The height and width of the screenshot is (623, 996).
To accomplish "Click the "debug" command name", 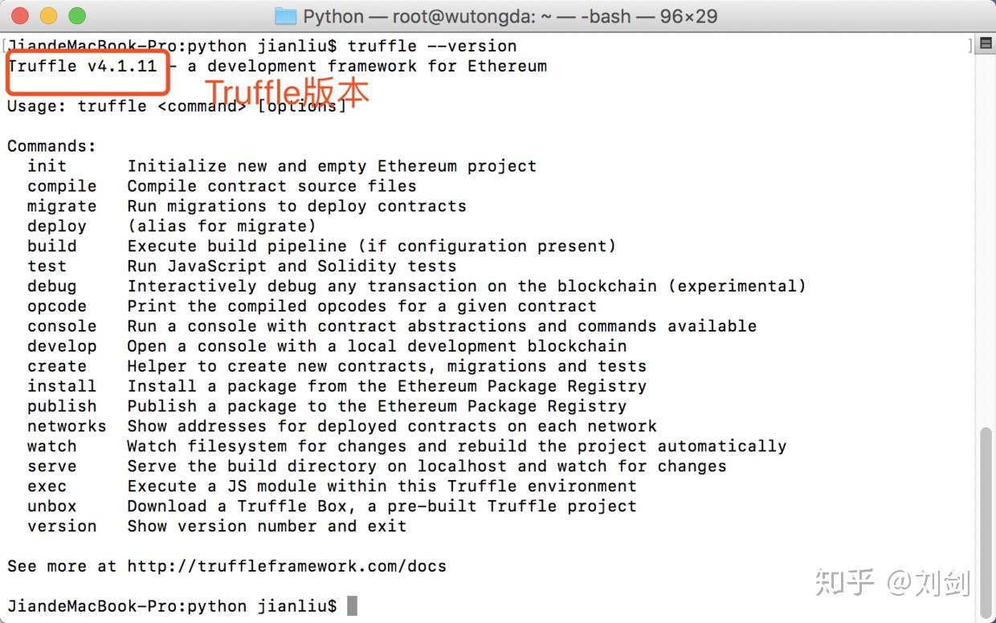I will 51,287.
